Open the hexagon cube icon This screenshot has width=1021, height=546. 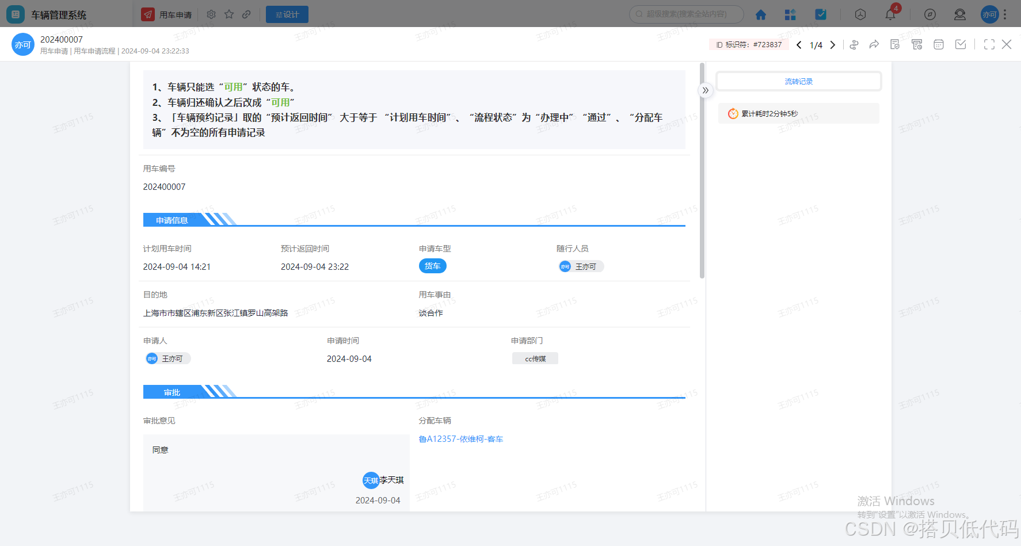tap(860, 14)
